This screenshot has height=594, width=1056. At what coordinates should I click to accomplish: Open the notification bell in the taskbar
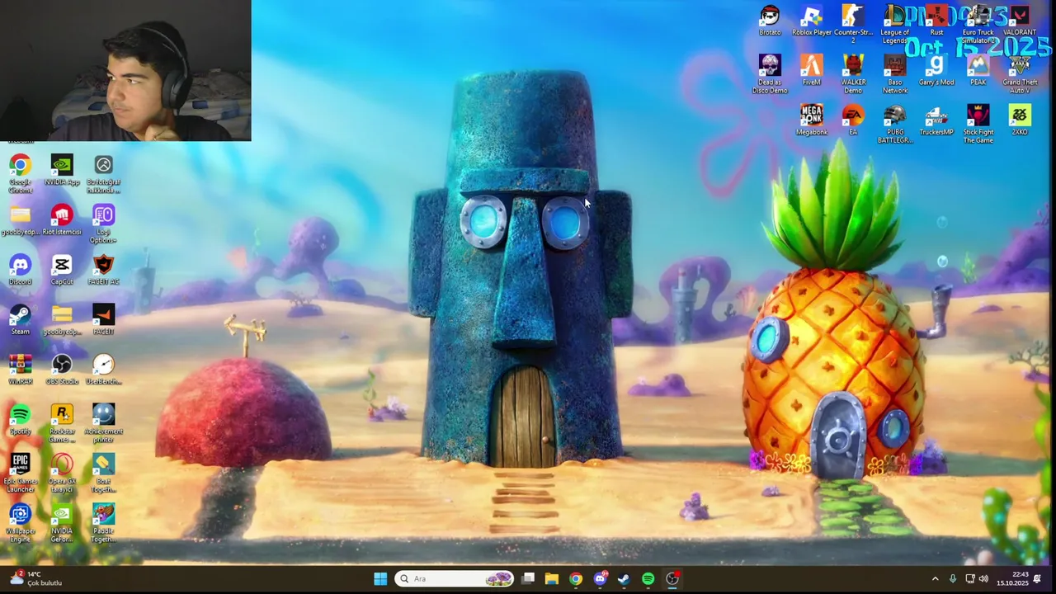pos(1038,578)
